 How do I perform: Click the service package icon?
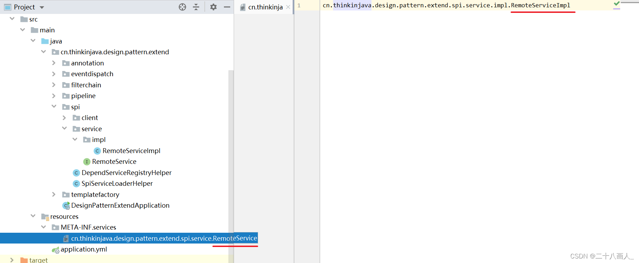76,129
